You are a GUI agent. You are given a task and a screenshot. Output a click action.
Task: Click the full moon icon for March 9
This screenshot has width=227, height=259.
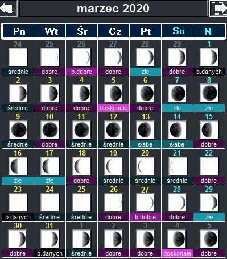click(18, 129)
